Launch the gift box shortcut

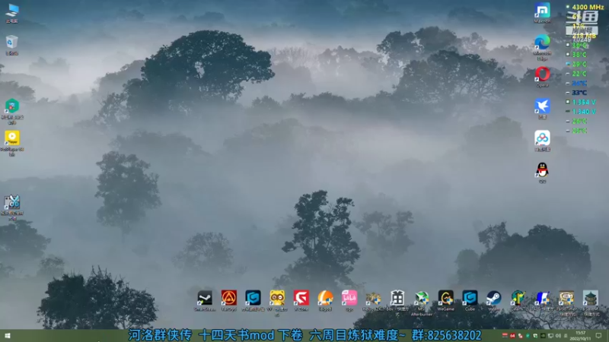(x=397, y=302)
